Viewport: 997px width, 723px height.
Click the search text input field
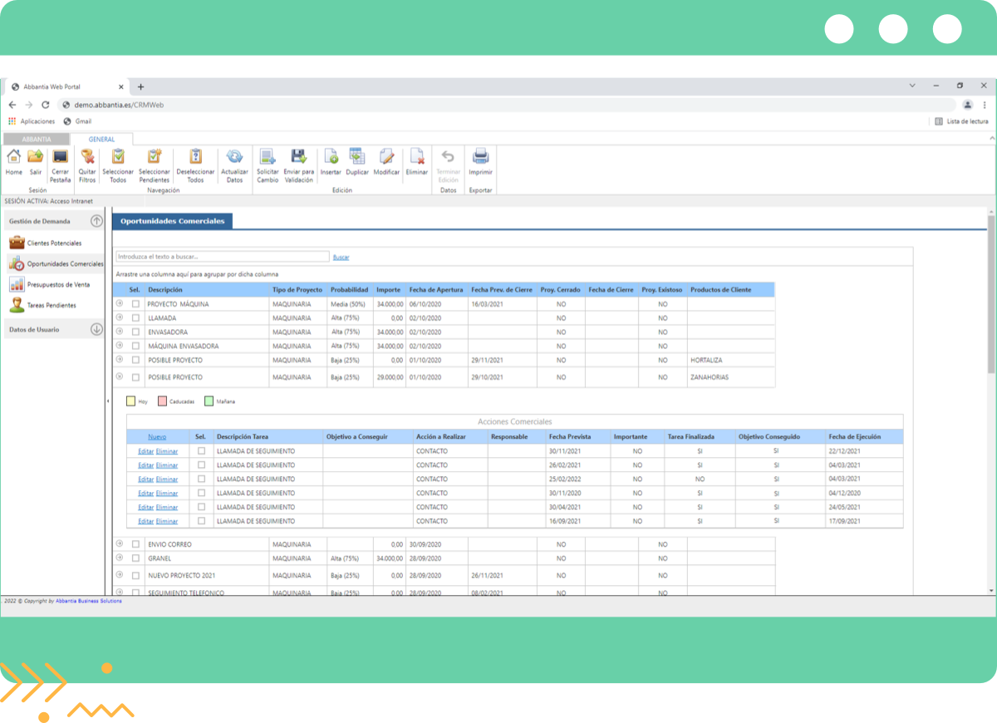click(222, 257)
